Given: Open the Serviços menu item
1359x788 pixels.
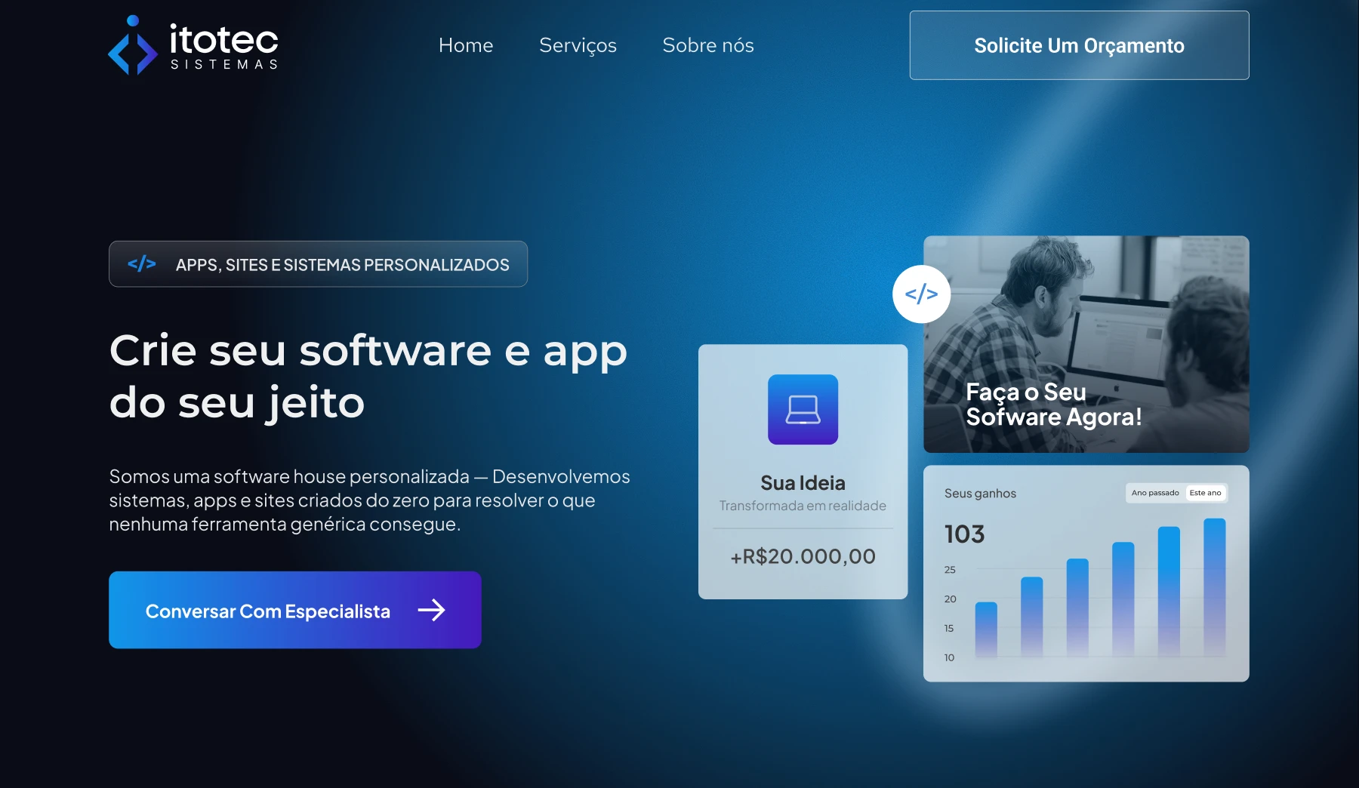Looking at the screenshot, I should point(578,45).
